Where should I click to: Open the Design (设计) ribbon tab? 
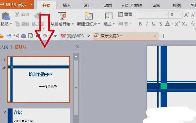(87, 6)
